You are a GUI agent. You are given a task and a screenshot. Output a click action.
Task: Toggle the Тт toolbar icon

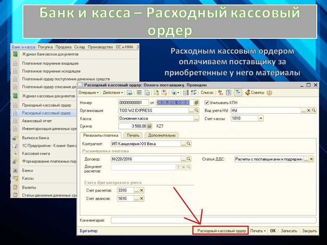(x=238, y=93)
